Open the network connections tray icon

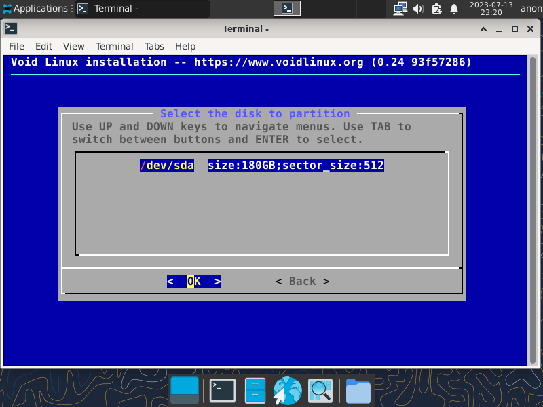[400, 9]
